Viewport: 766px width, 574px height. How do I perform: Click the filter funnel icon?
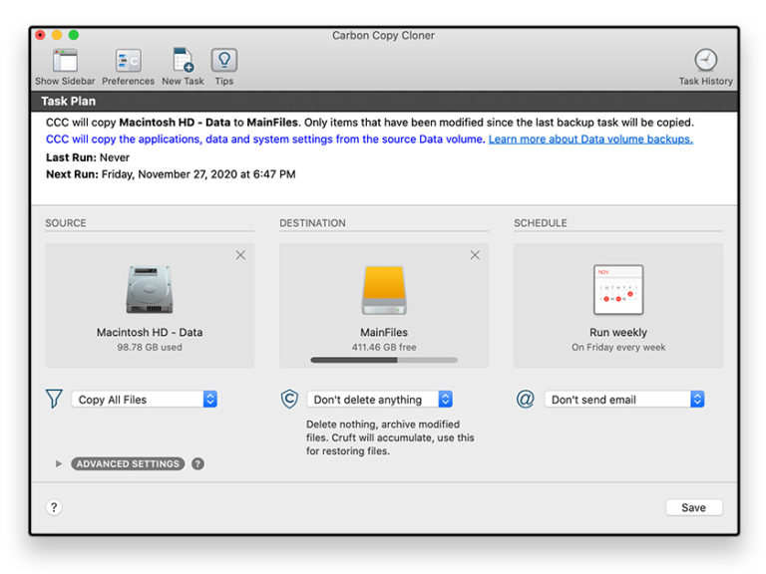[x=54, y=399]
